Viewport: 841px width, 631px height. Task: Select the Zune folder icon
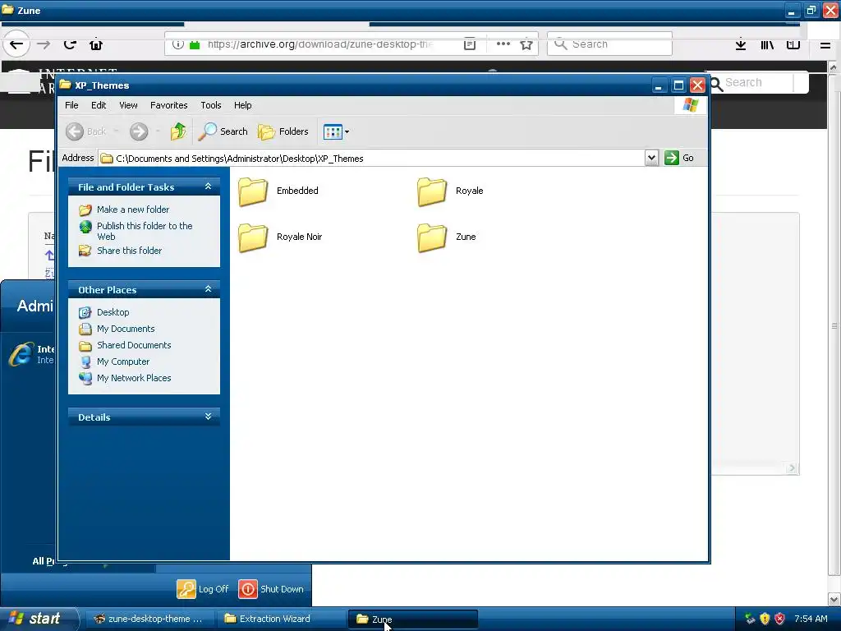432,237
